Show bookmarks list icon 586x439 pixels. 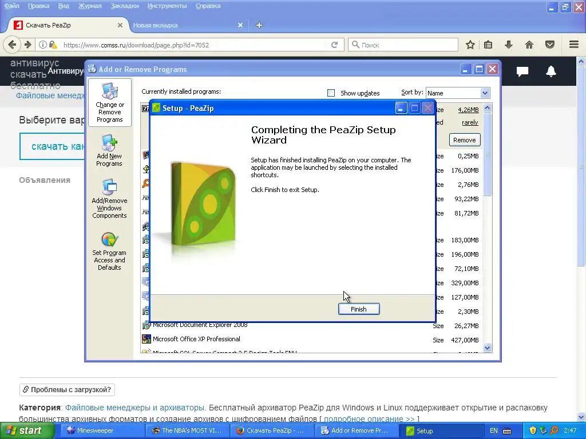click(x=488, y=45)
